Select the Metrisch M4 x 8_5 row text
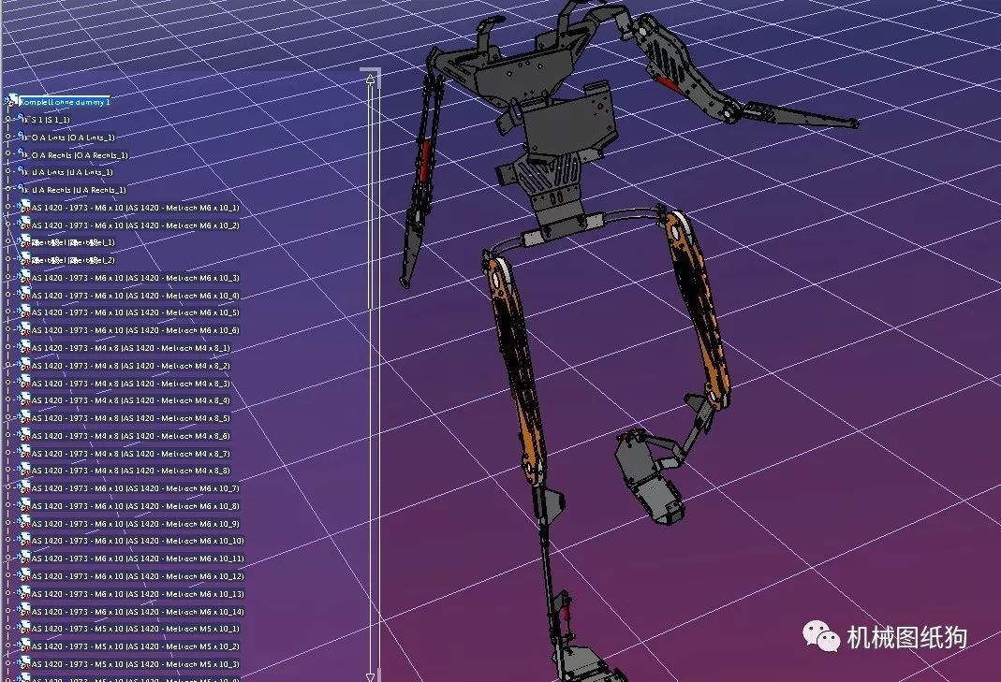Screen dimensions: 1001x682 [x=131, y=418]
